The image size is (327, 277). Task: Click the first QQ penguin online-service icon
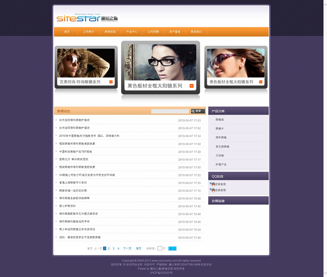(x=211, y=184)
